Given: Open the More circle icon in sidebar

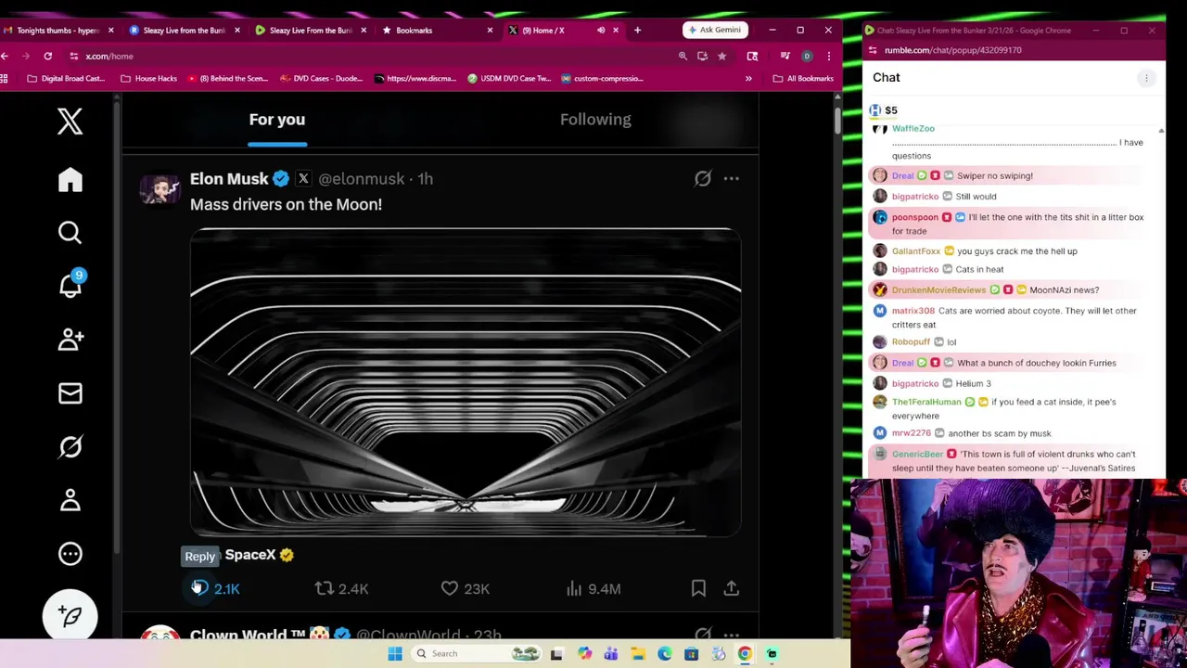Looking at the screenshot, I should tap(70, 554).
